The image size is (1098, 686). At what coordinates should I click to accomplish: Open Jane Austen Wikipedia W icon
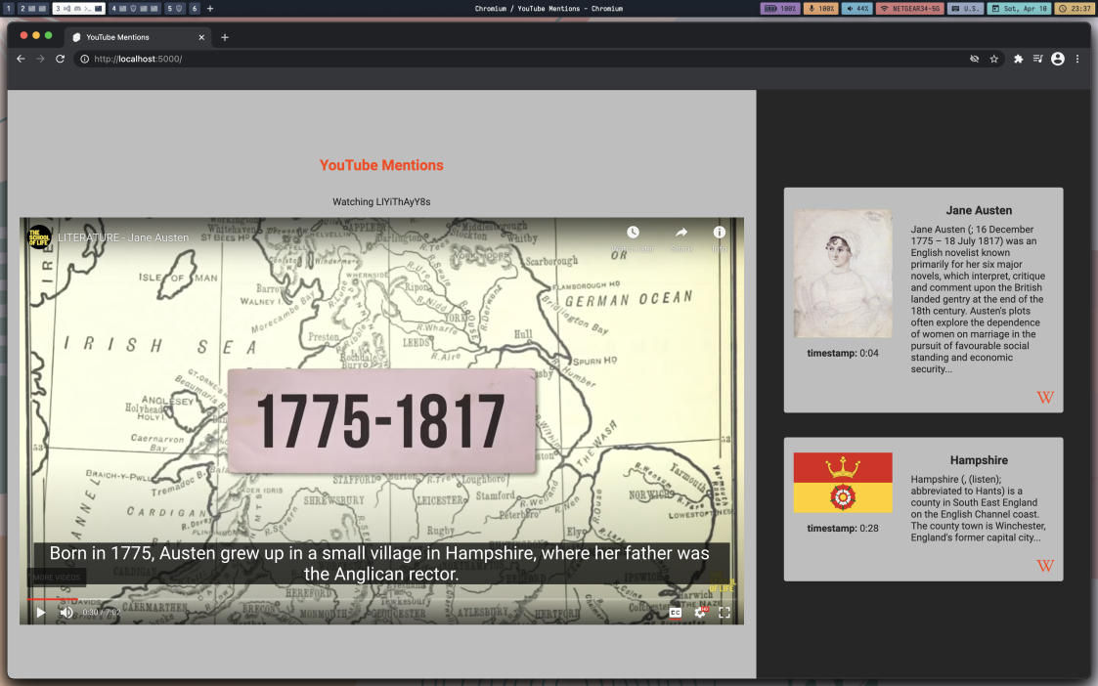[x=1045, y=398]
